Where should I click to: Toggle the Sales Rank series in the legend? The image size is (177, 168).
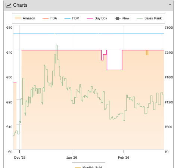click(149, 18)
